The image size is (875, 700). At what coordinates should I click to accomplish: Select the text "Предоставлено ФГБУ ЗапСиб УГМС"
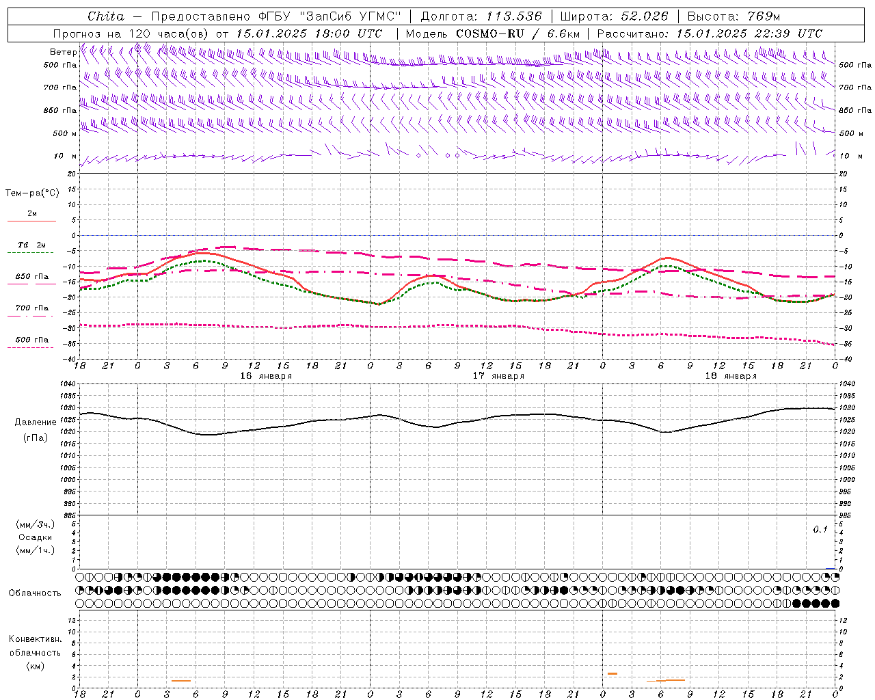pyautogui.click(x=276, y=16)
